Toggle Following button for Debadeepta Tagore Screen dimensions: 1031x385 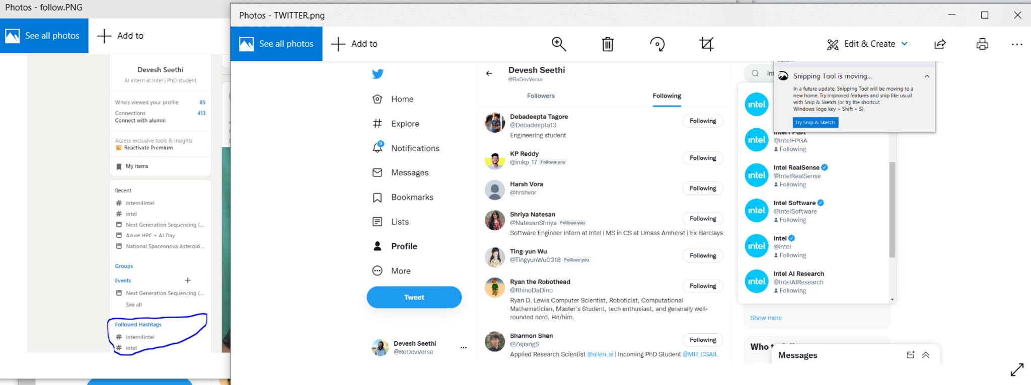click(x=703, y=121)
